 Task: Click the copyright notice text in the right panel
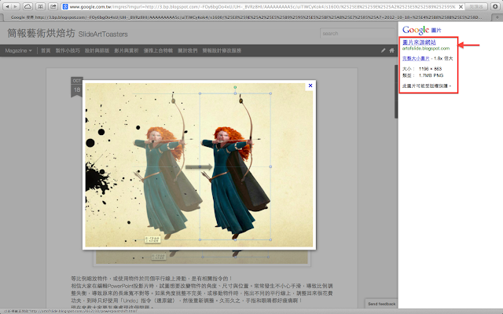427,86
